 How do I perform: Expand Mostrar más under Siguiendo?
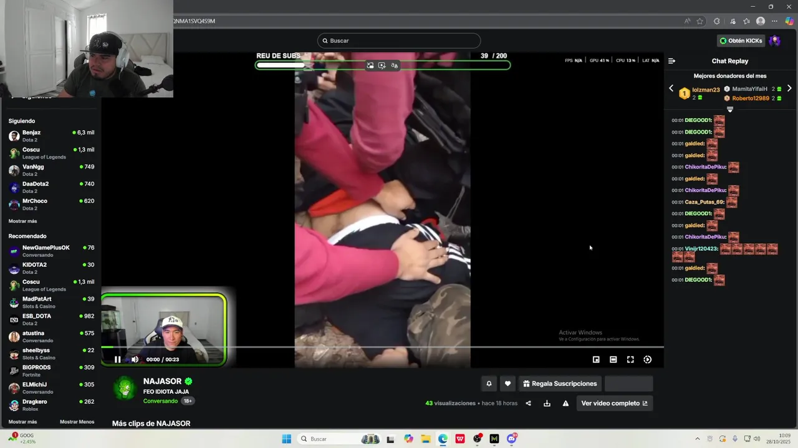[x=22, y=221]
